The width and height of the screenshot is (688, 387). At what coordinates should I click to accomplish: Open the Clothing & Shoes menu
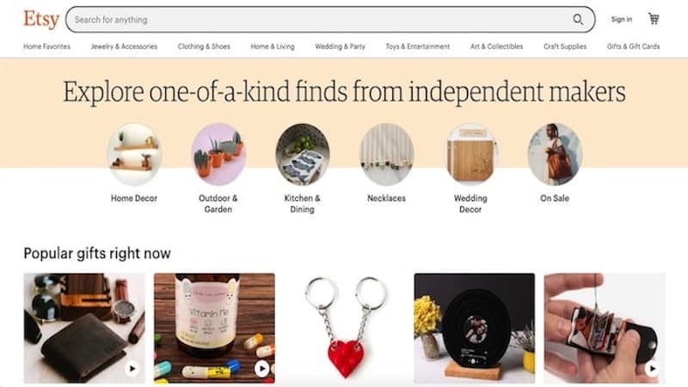click(204, 46)
